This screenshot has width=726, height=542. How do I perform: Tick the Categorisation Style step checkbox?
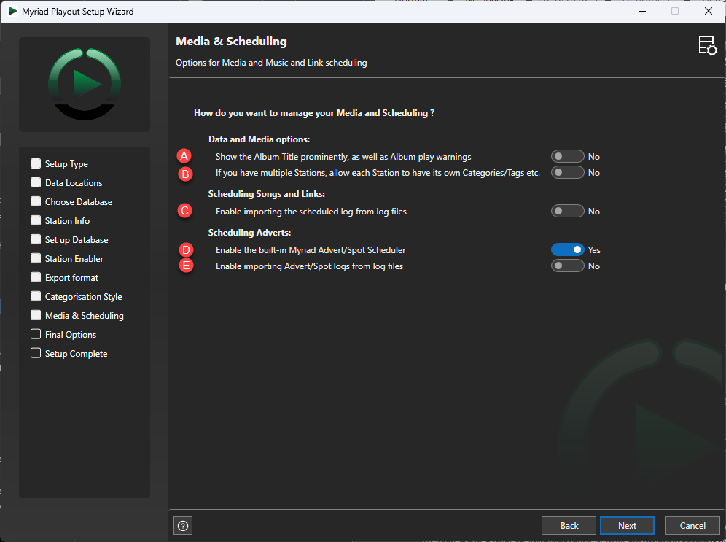click(36, 296)
